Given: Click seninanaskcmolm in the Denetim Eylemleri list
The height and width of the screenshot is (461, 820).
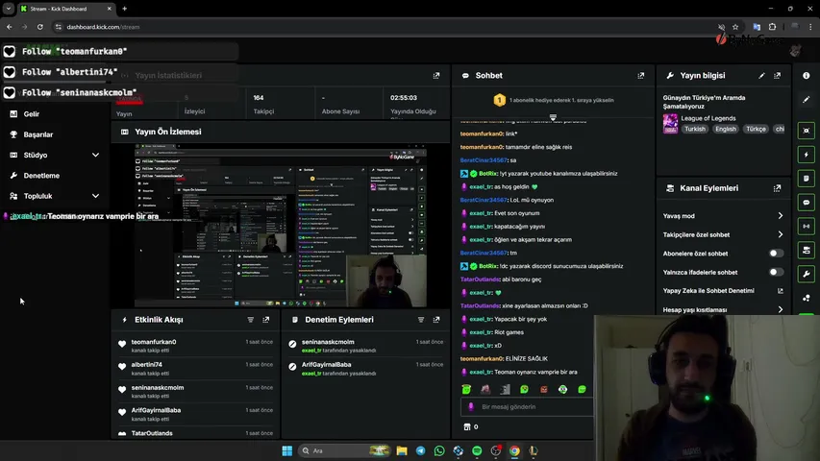Looking at the screenshot, I should pos(328,342).
